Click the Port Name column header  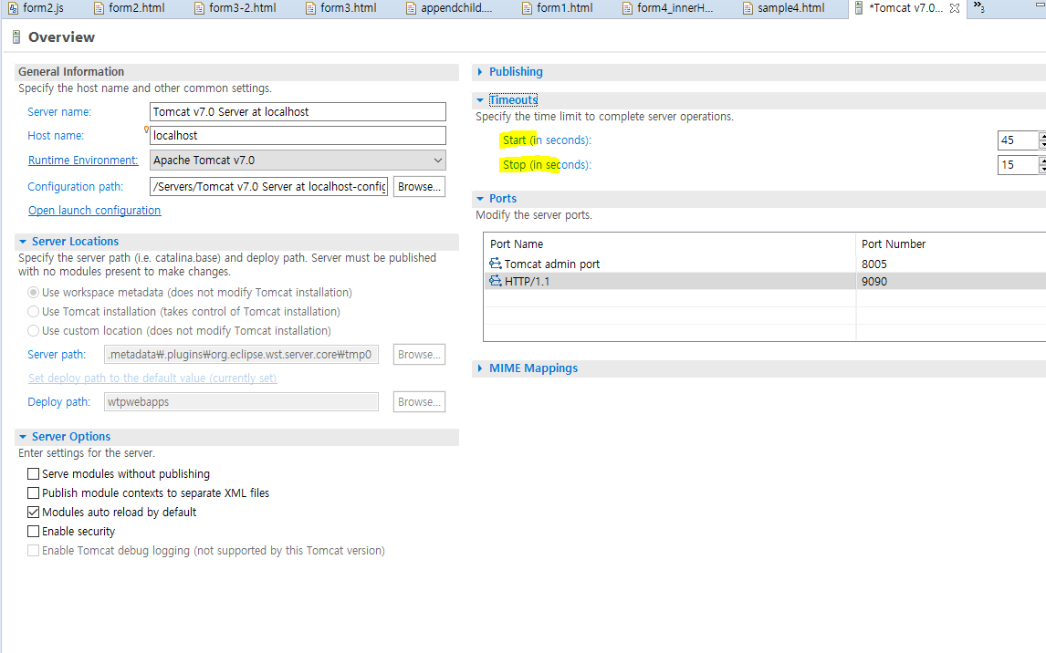click(670, 244)
